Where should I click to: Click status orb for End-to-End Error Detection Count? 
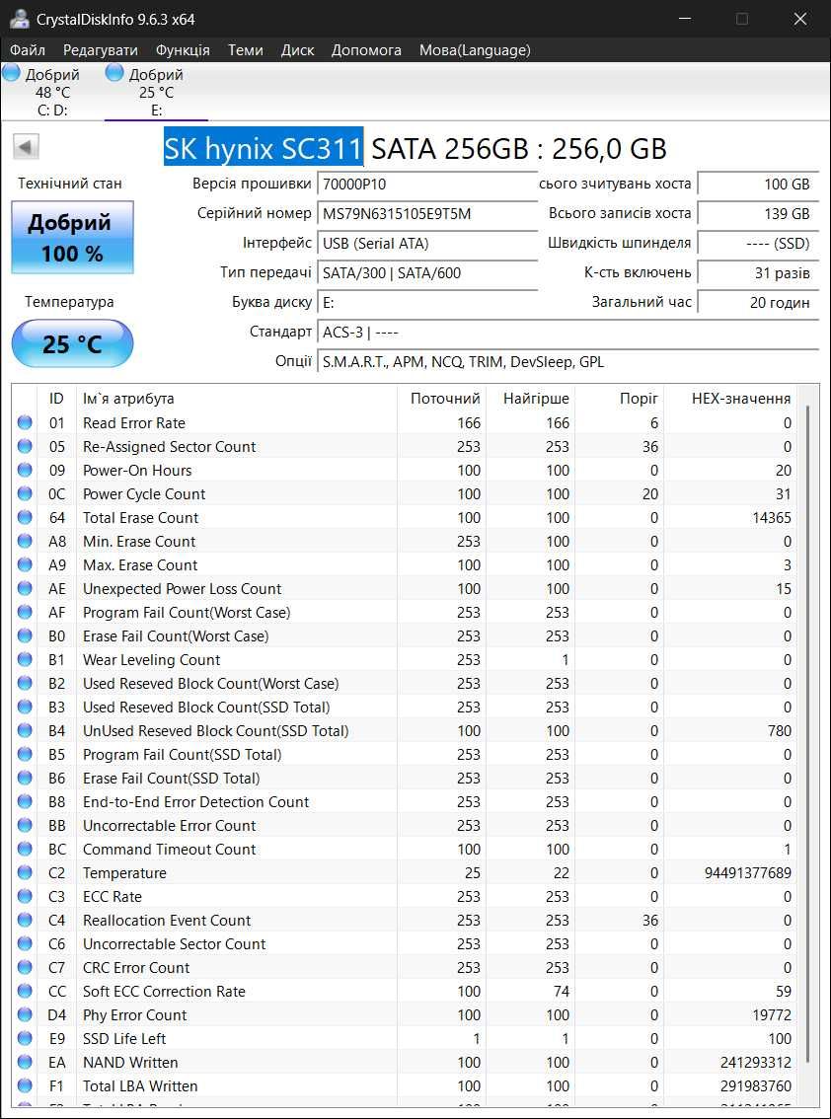click(x=25, y=801)
